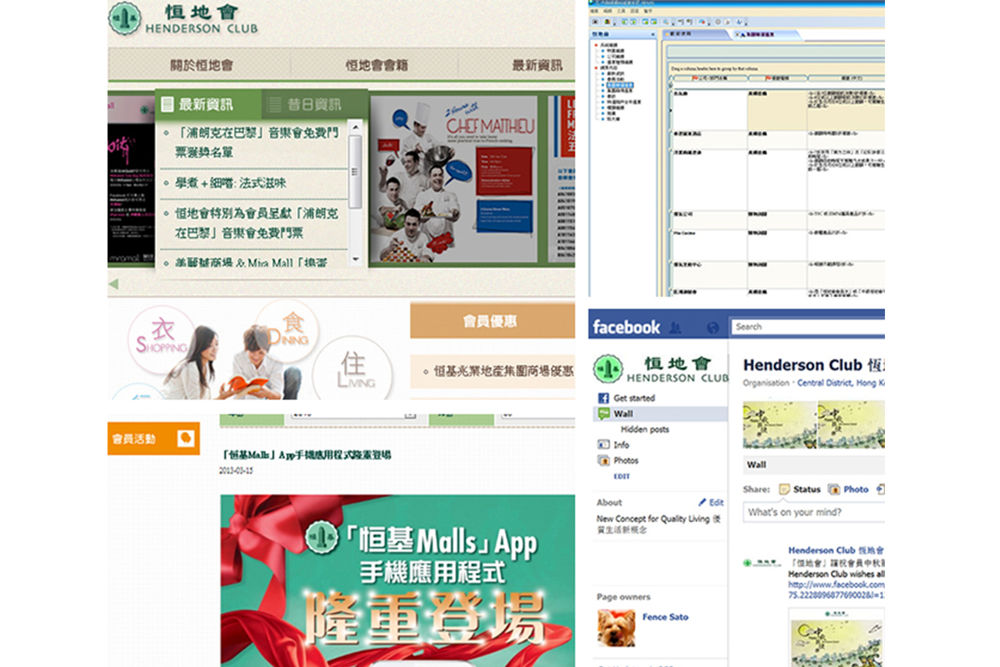Click second red-flag column header in grid
Screen dimensions: 1000x667
tap(777, 77)
